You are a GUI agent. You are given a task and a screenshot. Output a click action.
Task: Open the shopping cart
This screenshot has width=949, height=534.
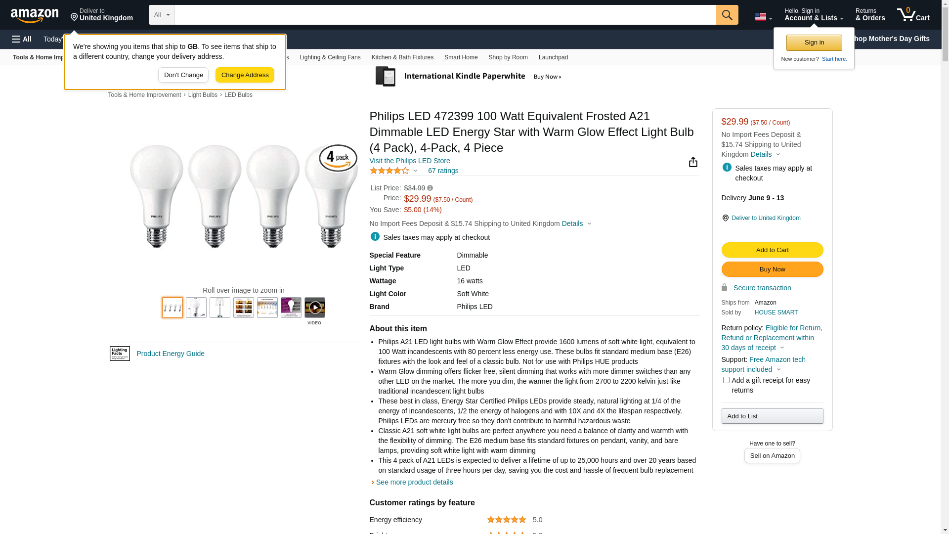point(913,15)
